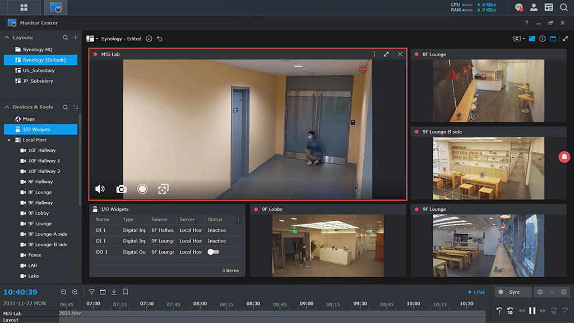Add a new layout with plus icon
This screenshot has height=323, width=574.
coord(76,37)
